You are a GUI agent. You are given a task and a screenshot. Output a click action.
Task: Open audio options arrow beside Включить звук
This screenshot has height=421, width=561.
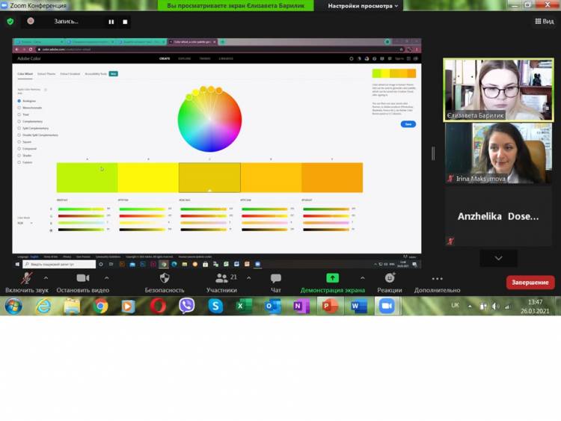coord(51,277)
